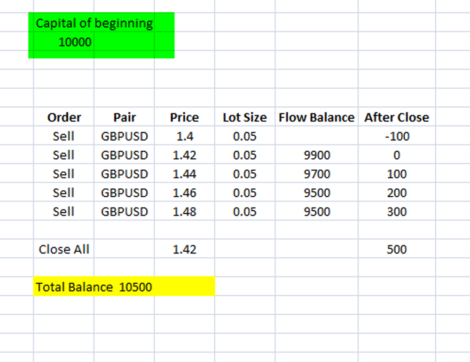Click the 9500 flow balance in the 1.46 row
This screenshot has height=362, width=470.
click(x=316, y=193)
